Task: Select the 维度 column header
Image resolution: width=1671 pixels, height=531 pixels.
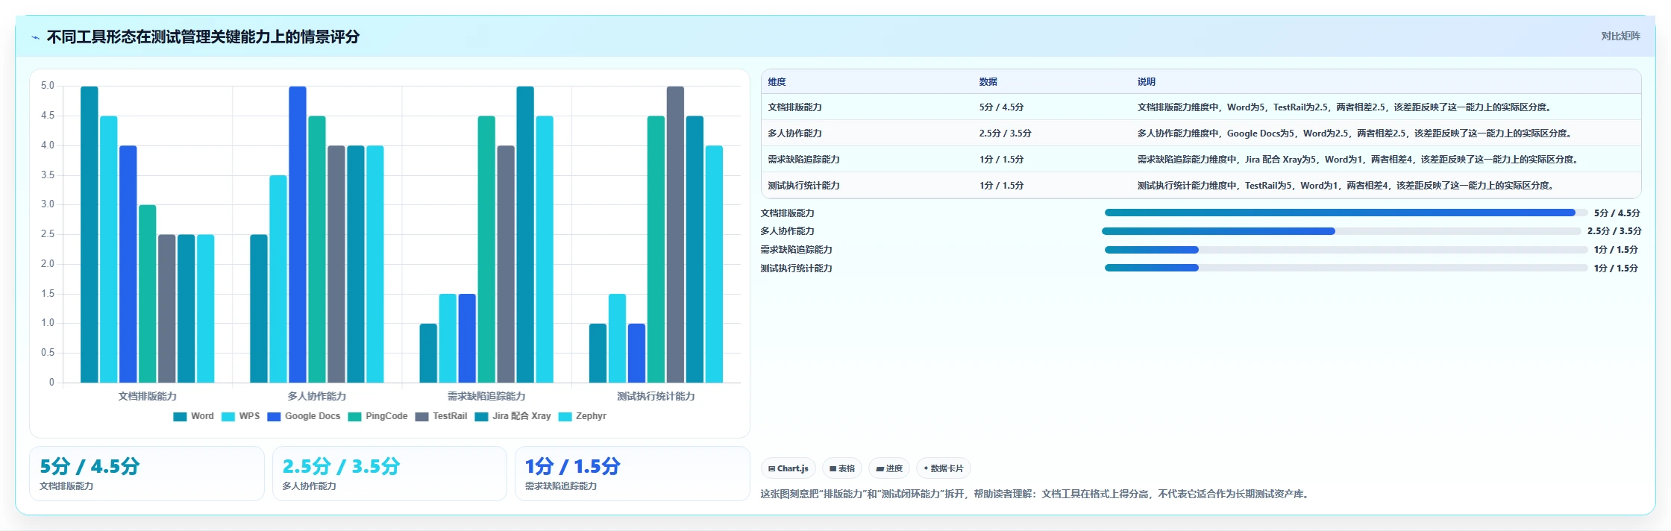Action: pyautogui.click(x=777, y=82)
